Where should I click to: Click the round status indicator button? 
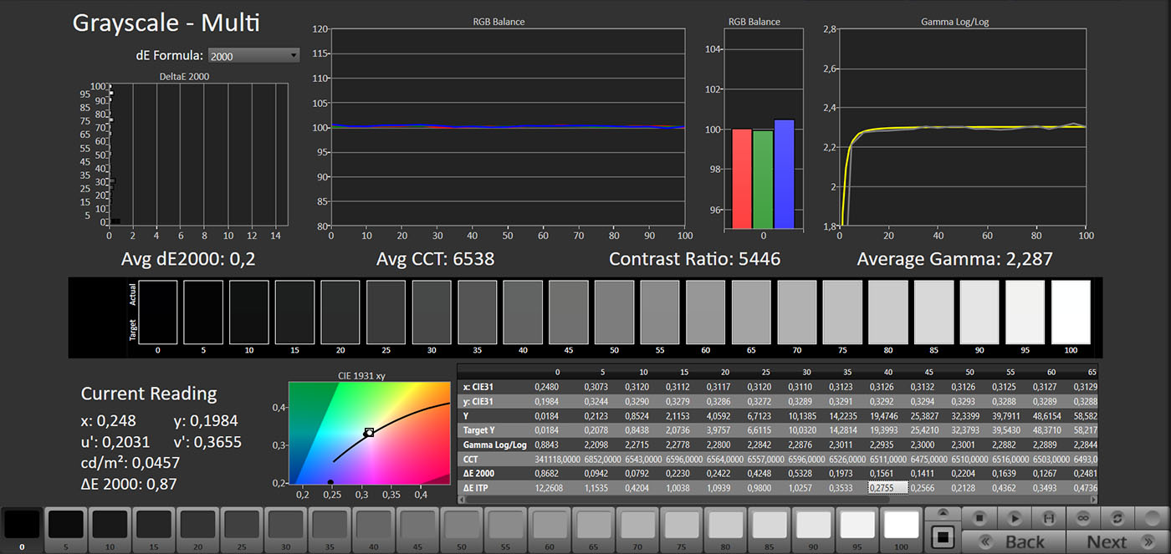click(1152, 519)
